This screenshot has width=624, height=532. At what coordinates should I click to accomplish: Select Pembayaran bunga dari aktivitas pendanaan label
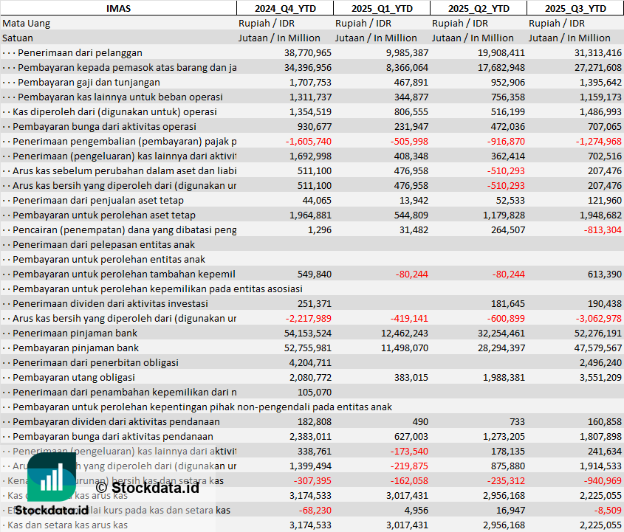[x=113, y=436]
